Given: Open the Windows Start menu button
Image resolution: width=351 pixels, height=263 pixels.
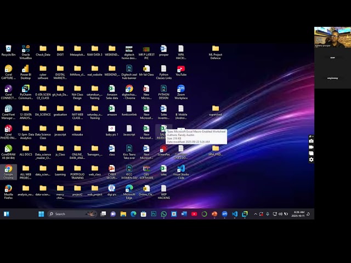Looking at the screenshot, I should point(41,214).
